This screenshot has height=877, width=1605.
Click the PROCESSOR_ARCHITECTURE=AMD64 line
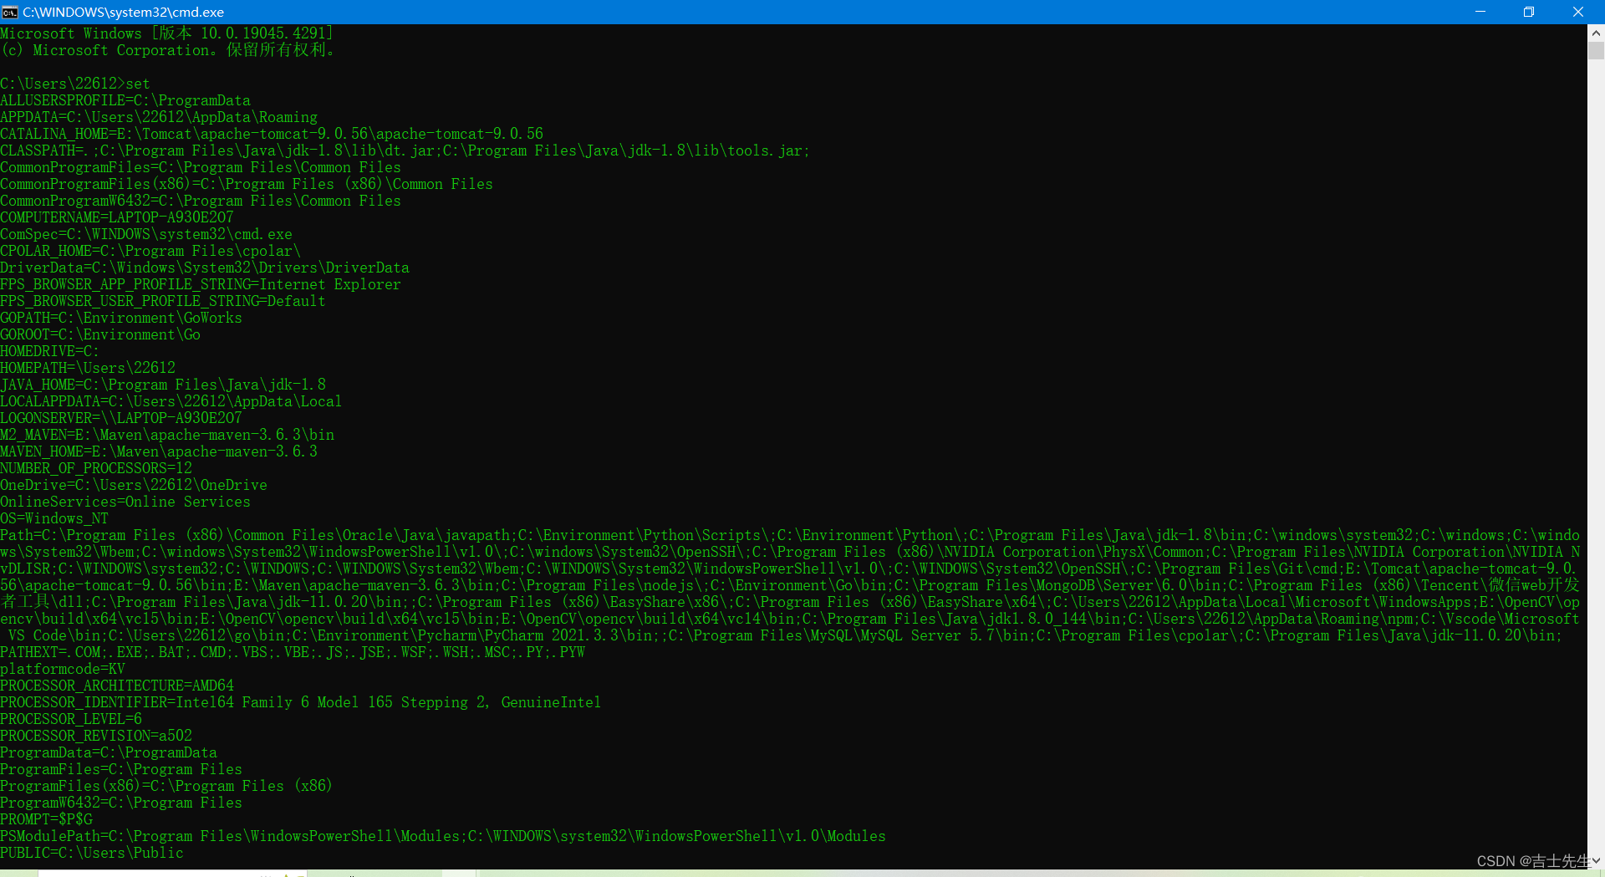tap(117, 686)
